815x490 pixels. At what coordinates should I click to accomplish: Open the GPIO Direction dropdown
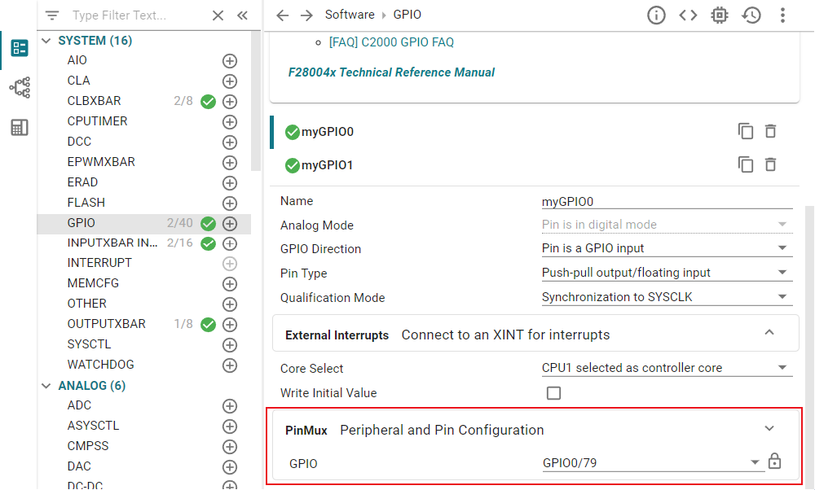(667, 248)
